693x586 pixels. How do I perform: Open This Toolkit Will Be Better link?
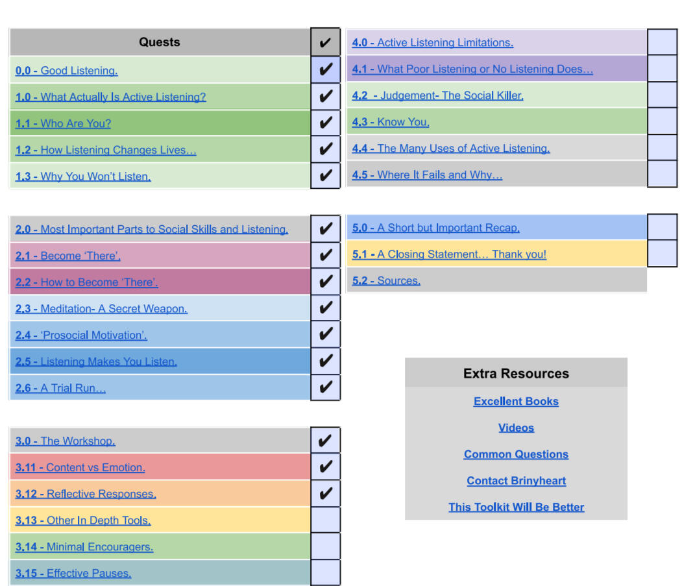516,507
